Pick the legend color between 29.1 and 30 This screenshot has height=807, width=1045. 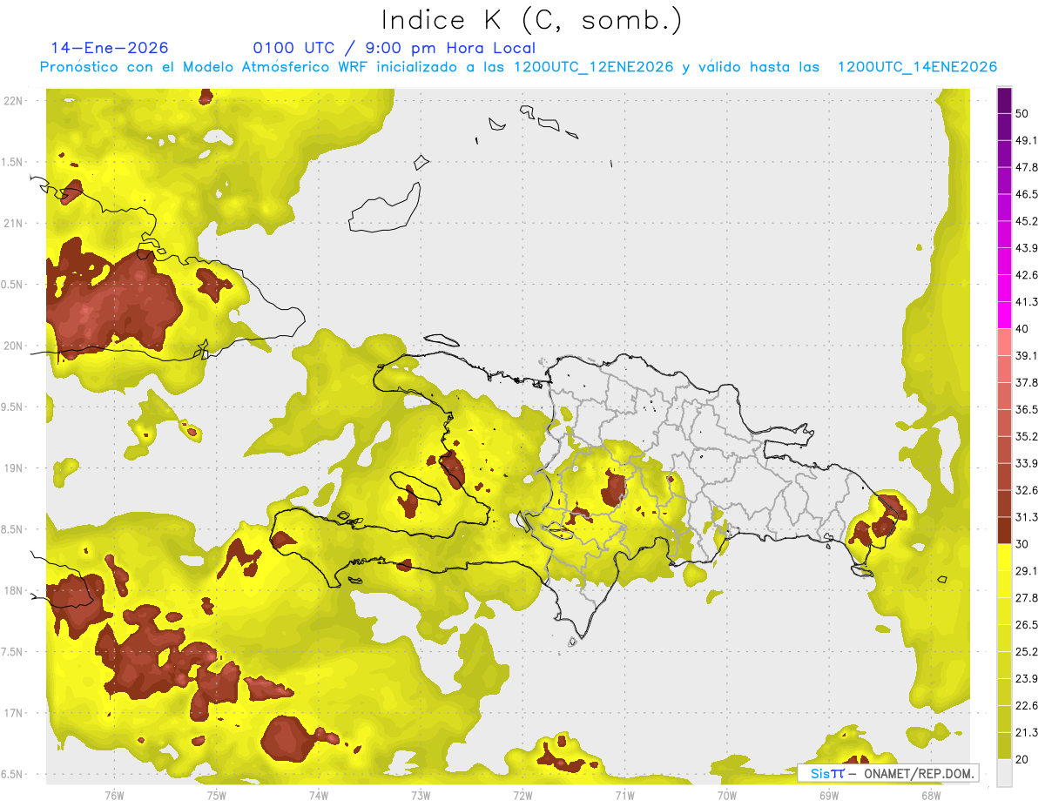[1005, 558]
